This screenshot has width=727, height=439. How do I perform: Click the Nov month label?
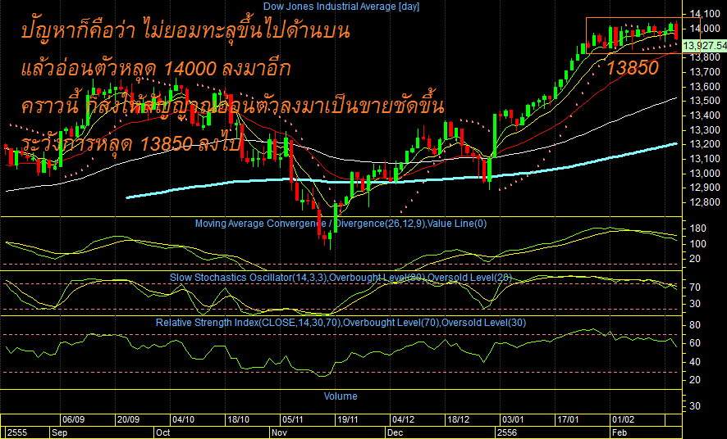(x=279, y=433)
